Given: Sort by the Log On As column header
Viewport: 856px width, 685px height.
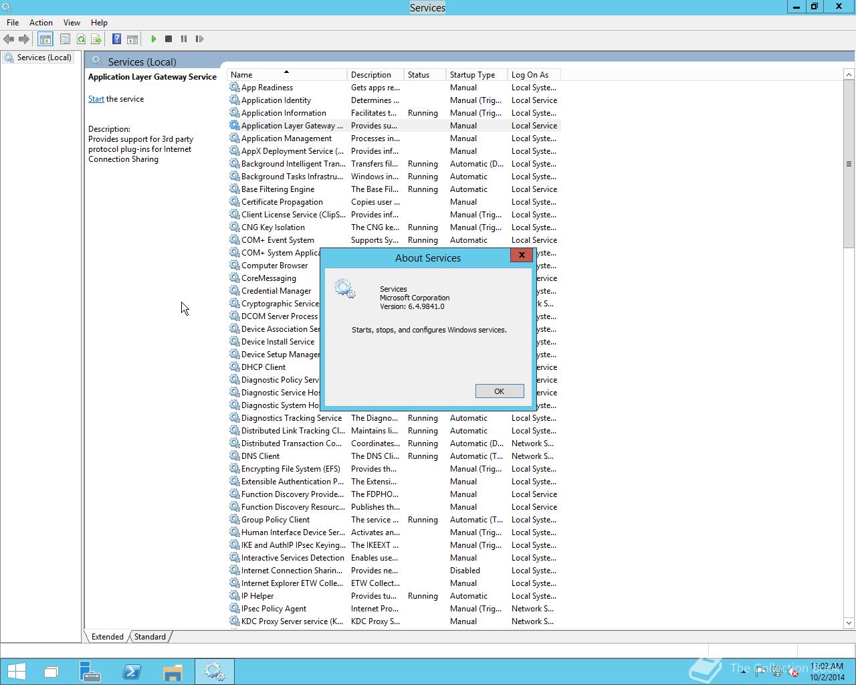Looking at the screenshot, I should pos(534,75).
